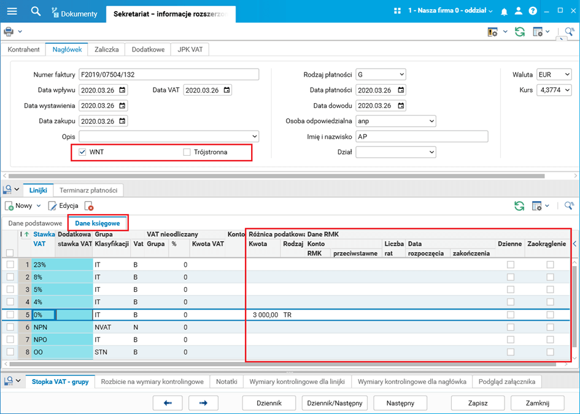
Task: Open the Terminarz płatności tab
Action: pyautogui.click(x=88, y=190)
